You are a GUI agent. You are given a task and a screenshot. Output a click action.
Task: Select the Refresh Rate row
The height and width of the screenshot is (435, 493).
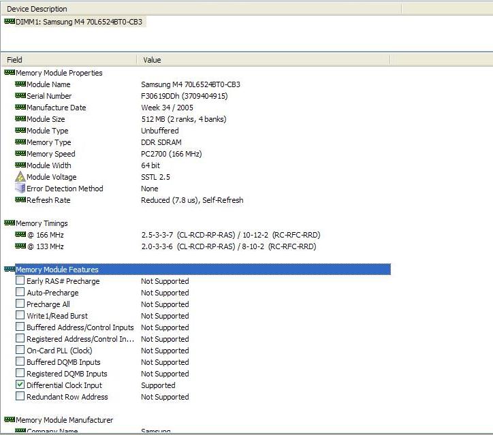(x=48, y=200)
